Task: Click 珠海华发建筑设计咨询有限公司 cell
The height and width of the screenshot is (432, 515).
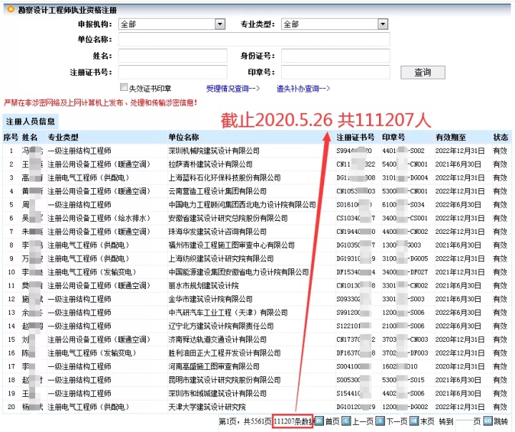Action: pos(217,232)
